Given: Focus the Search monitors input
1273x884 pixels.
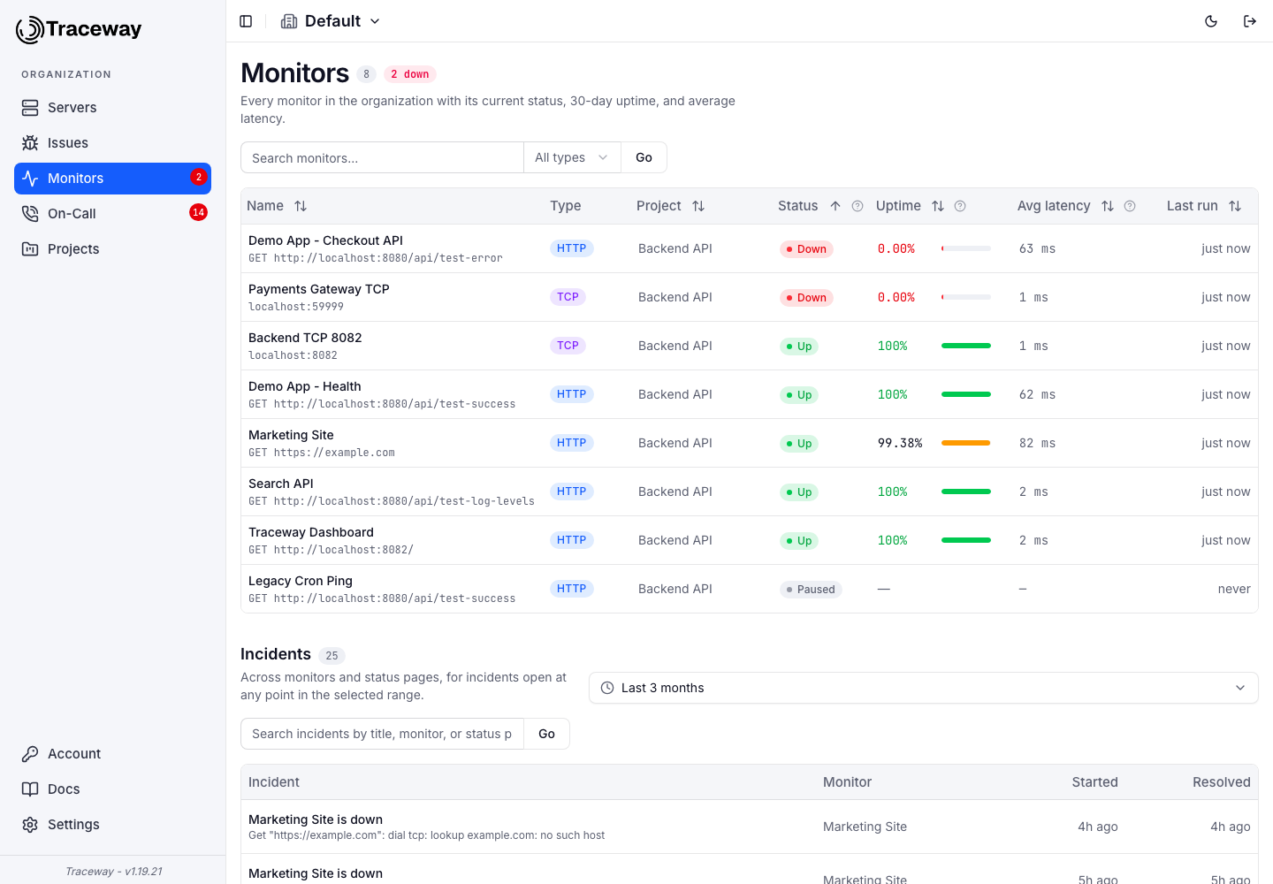Looking at the screenshot, I should (x=382, y=157).
